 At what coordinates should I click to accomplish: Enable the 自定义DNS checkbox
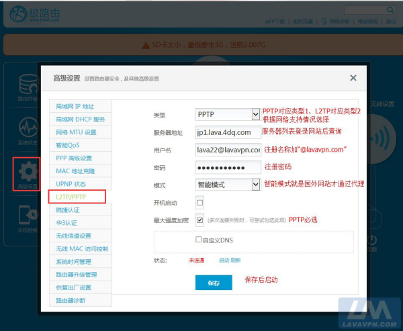coord(198,240)
